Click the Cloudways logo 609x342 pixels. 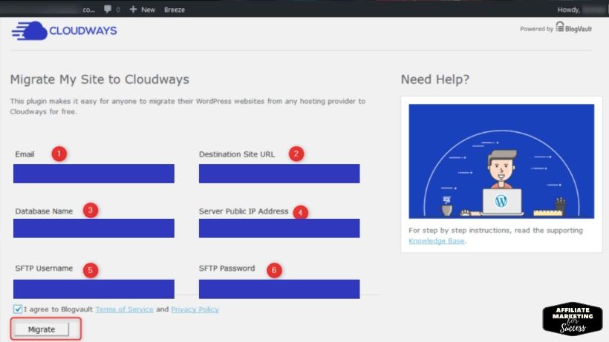[64, 30]
